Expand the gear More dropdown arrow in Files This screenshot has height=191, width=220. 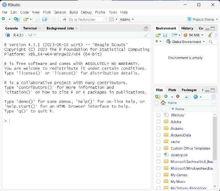201,97
